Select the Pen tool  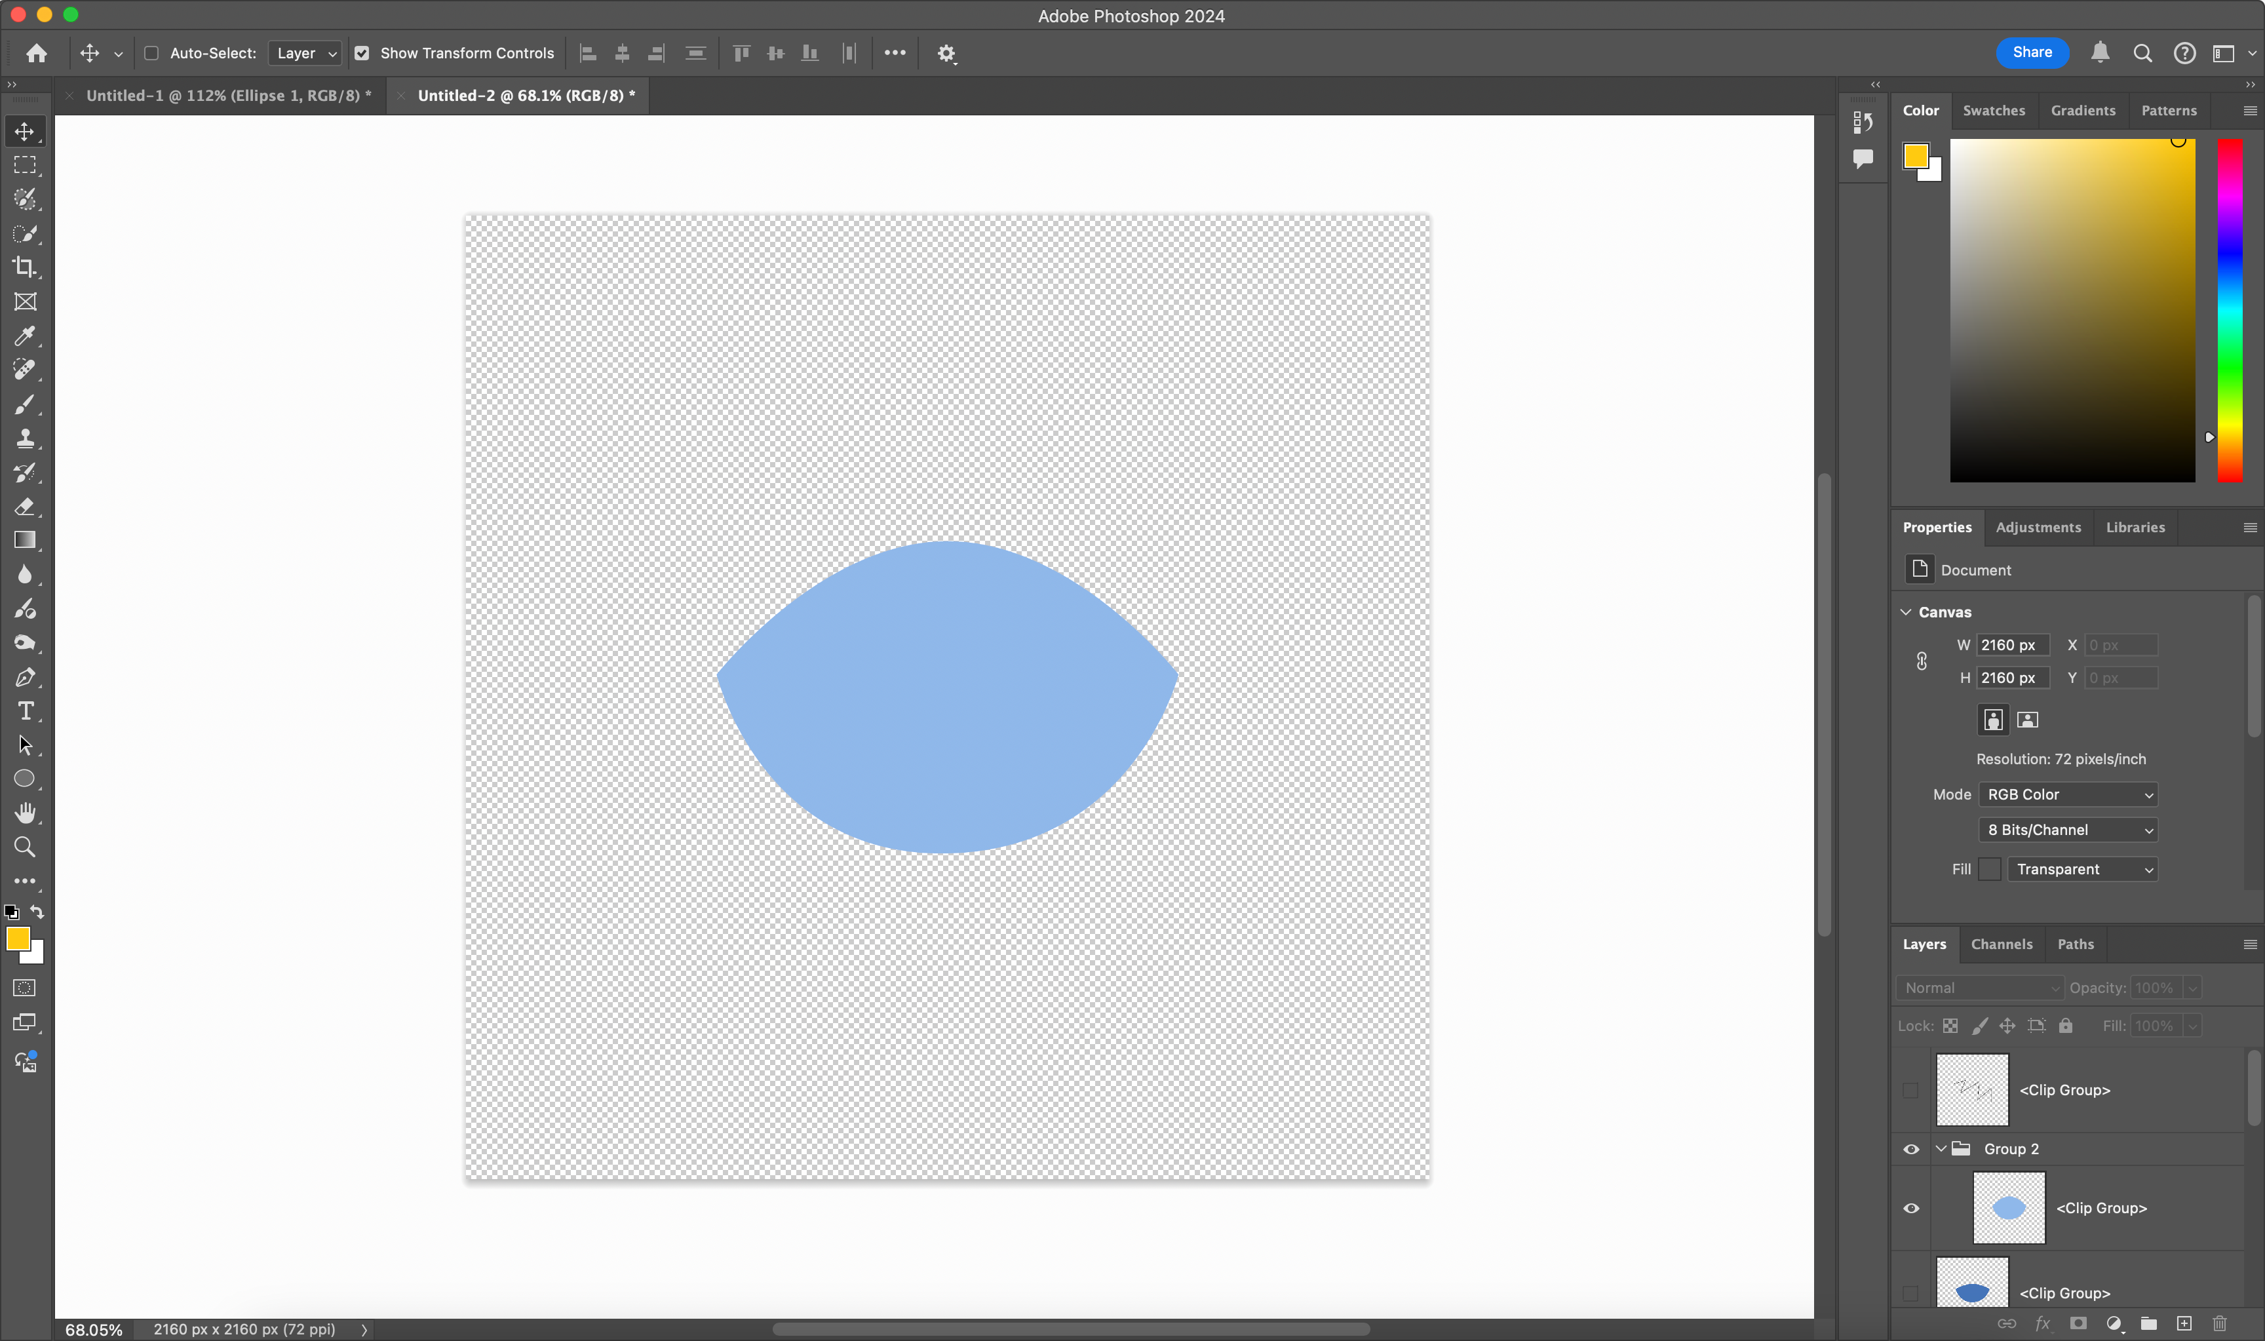[x=24, y=677]
